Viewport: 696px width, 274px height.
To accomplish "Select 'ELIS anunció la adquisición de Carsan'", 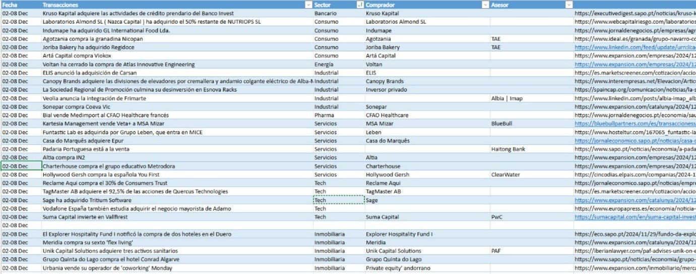I will [x=177, y=73].
